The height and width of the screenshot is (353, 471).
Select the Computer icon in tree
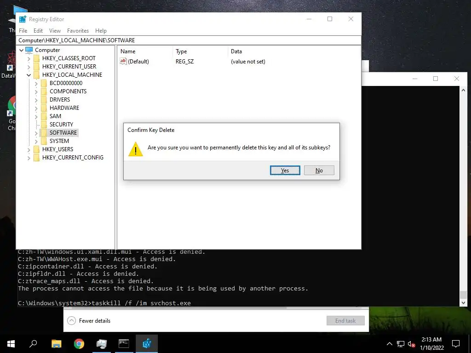[29, 50]
